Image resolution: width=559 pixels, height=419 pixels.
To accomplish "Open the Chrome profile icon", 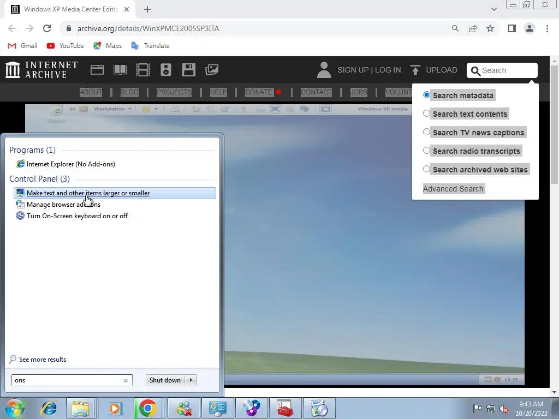I will tap(530, 28).
